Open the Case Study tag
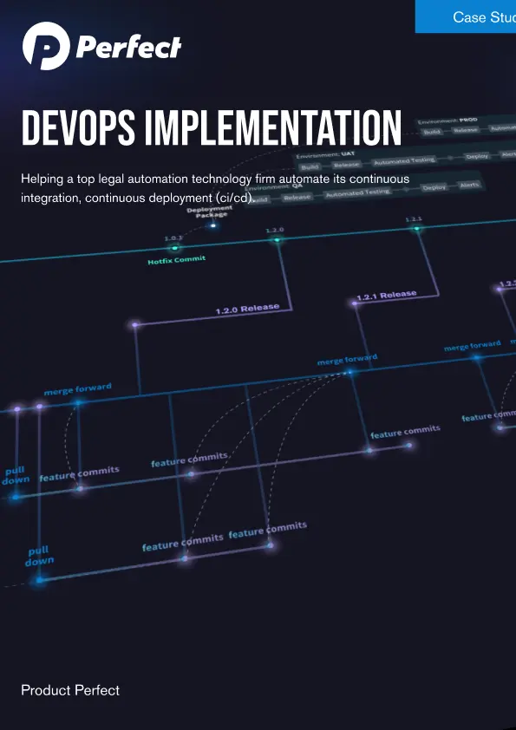 [466, 16]
